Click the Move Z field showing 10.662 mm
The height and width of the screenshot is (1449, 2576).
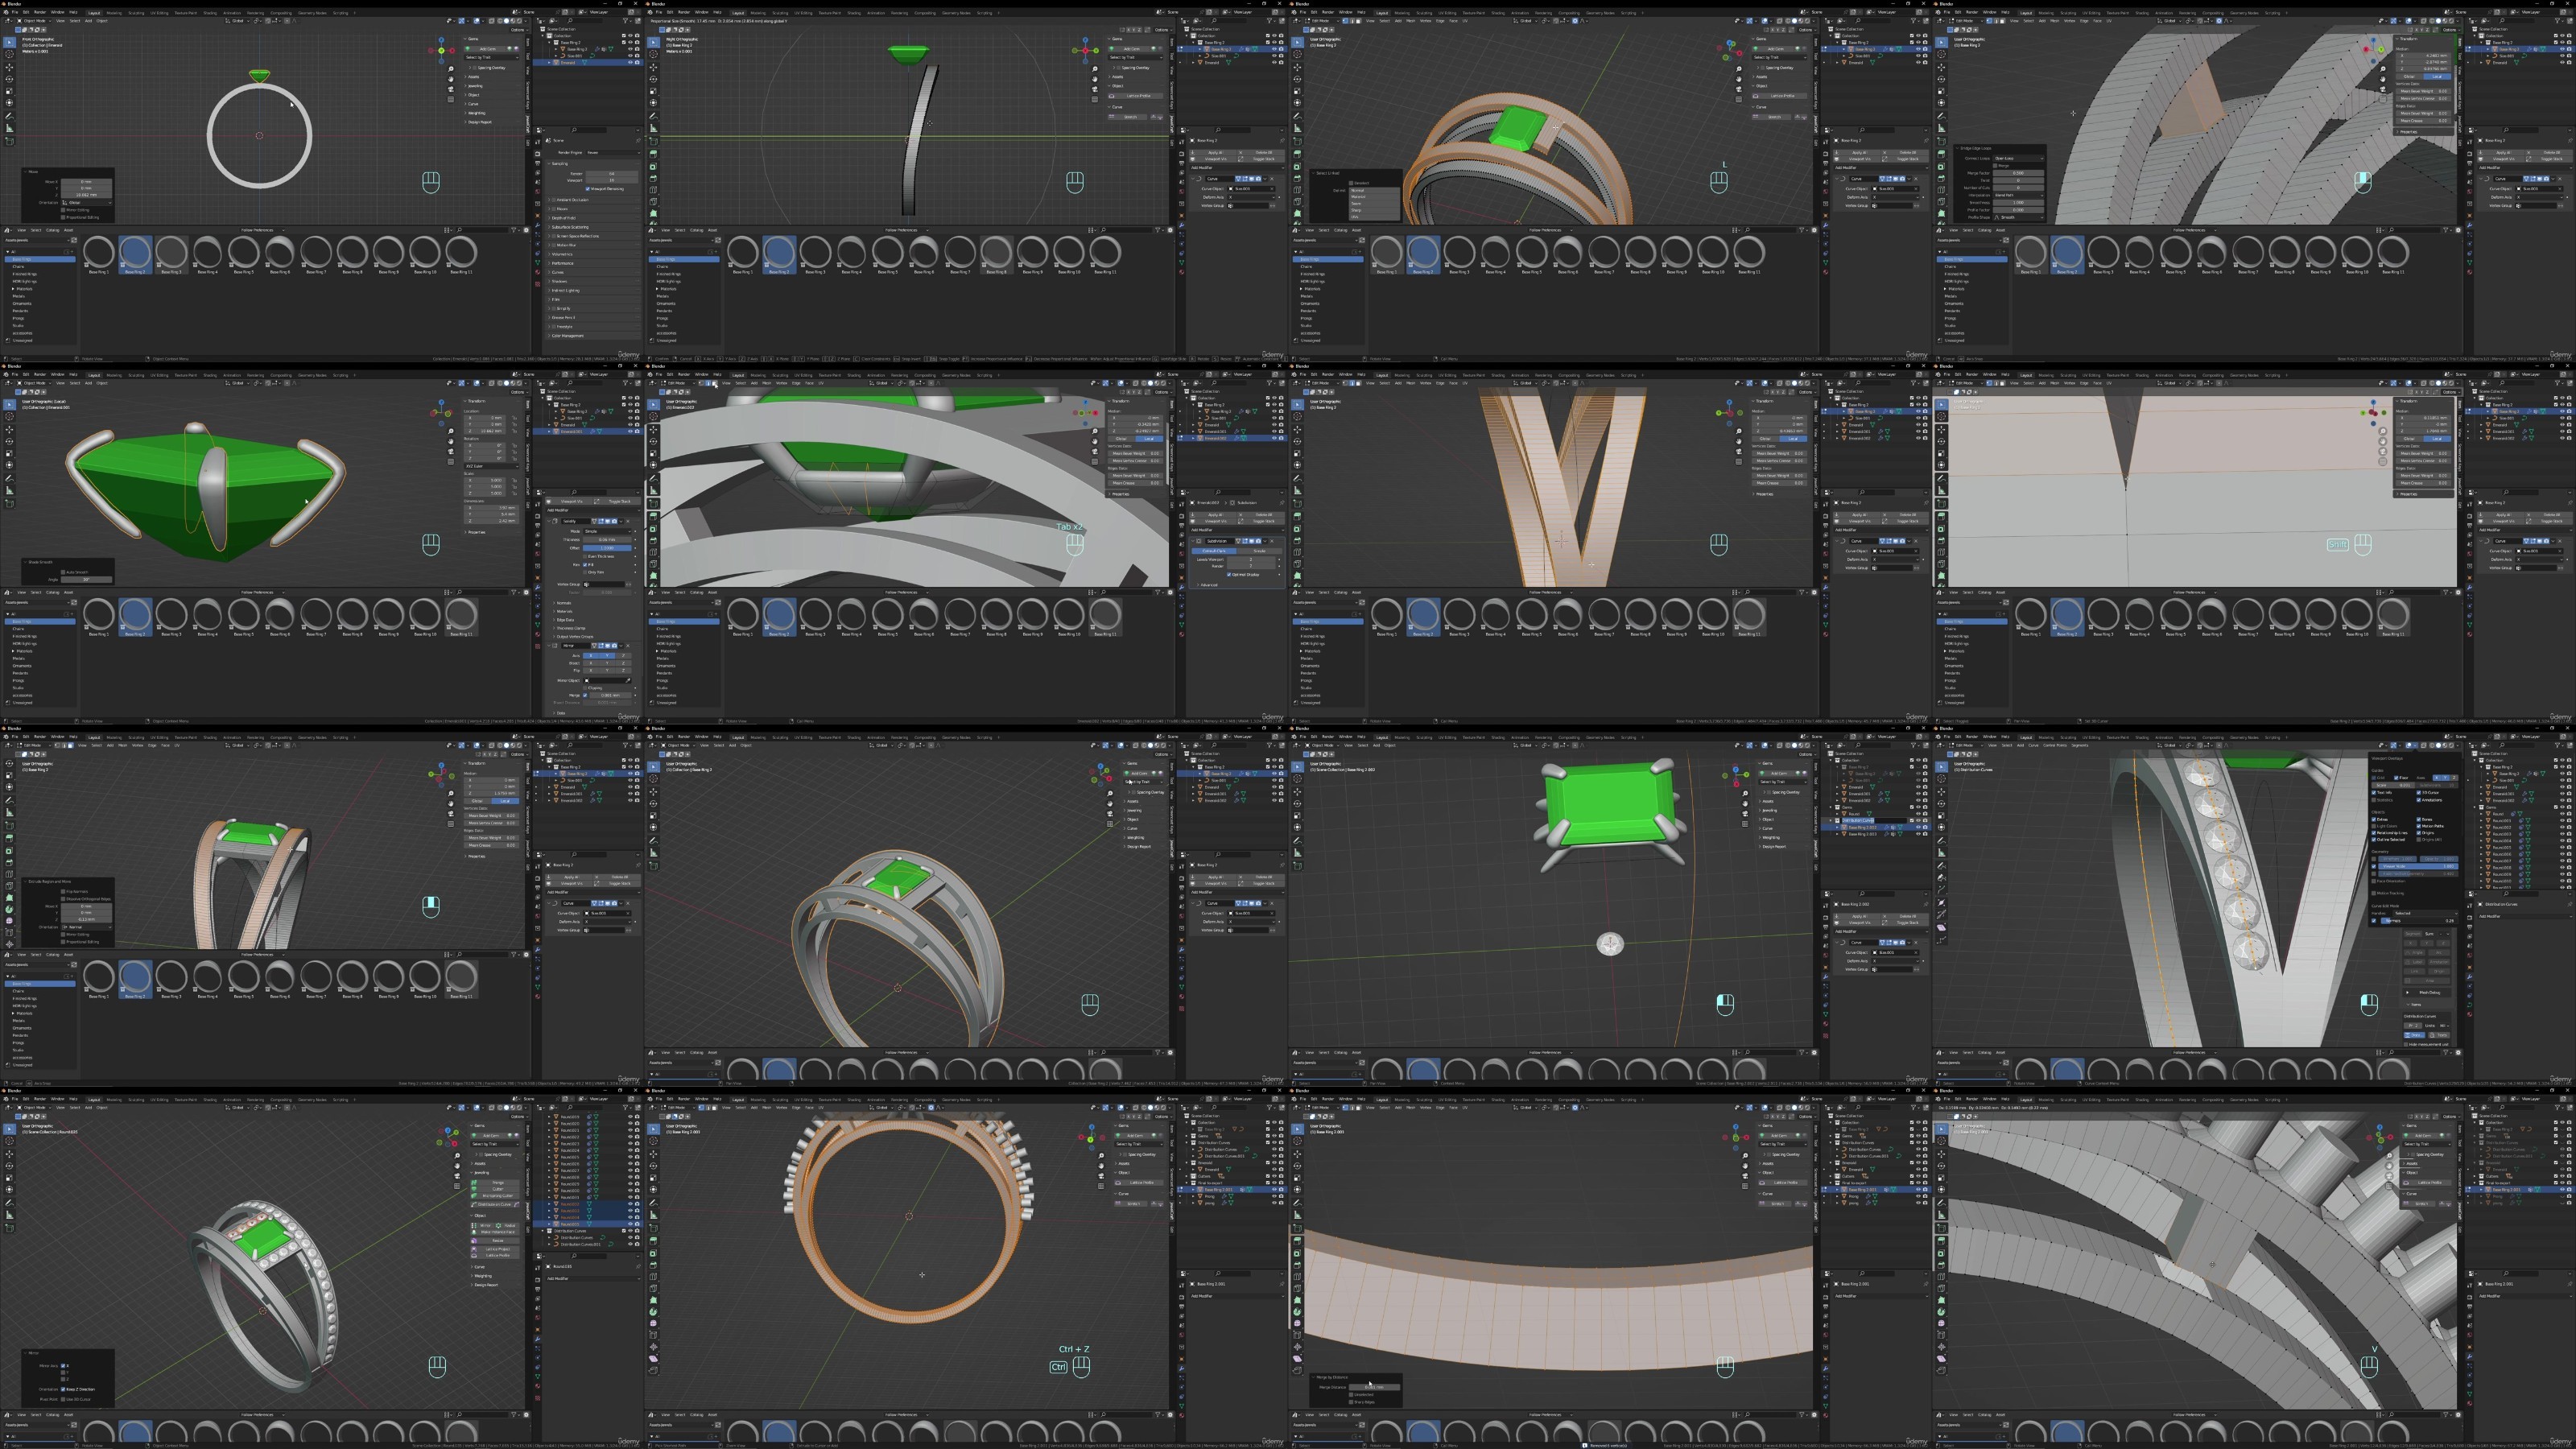87,195
